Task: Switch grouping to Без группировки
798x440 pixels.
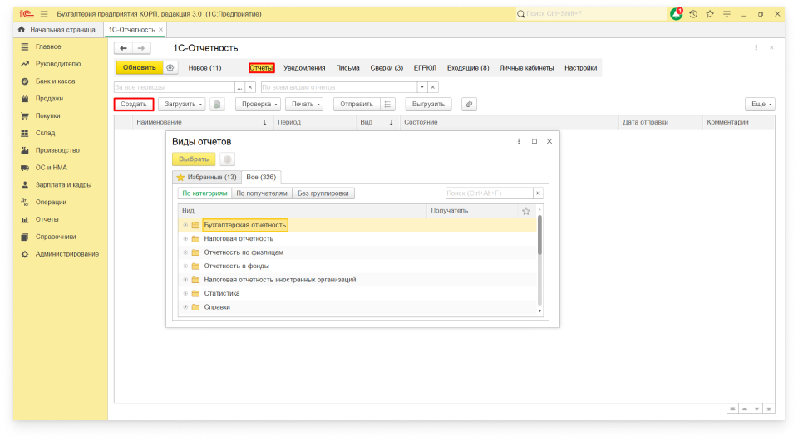Action: click(x=323, y=193)
